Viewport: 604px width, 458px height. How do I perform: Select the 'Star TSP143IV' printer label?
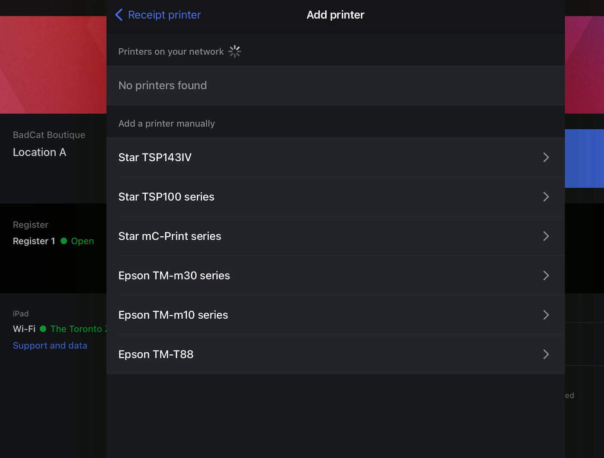pos(155,157)
